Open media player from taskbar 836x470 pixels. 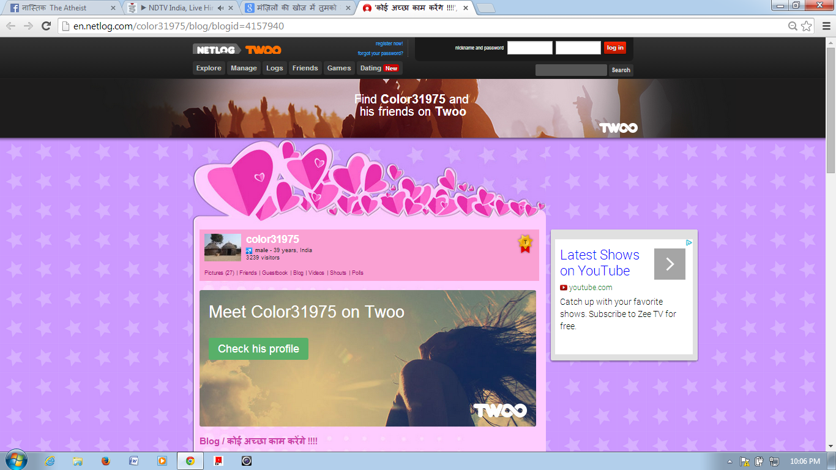pyautogui.click(x=162, y=461)
